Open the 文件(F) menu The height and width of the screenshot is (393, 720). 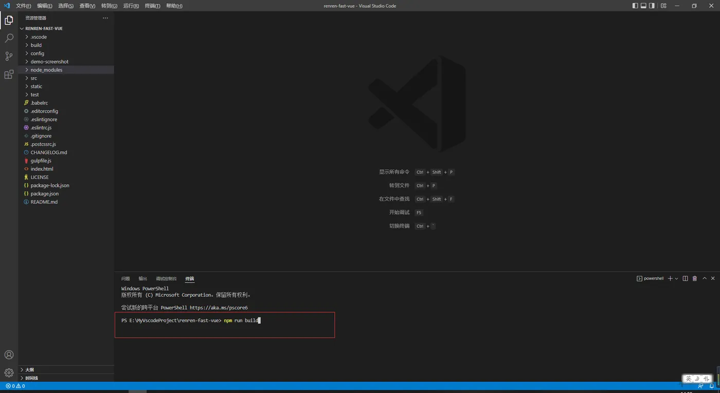(x=23, y=6)
